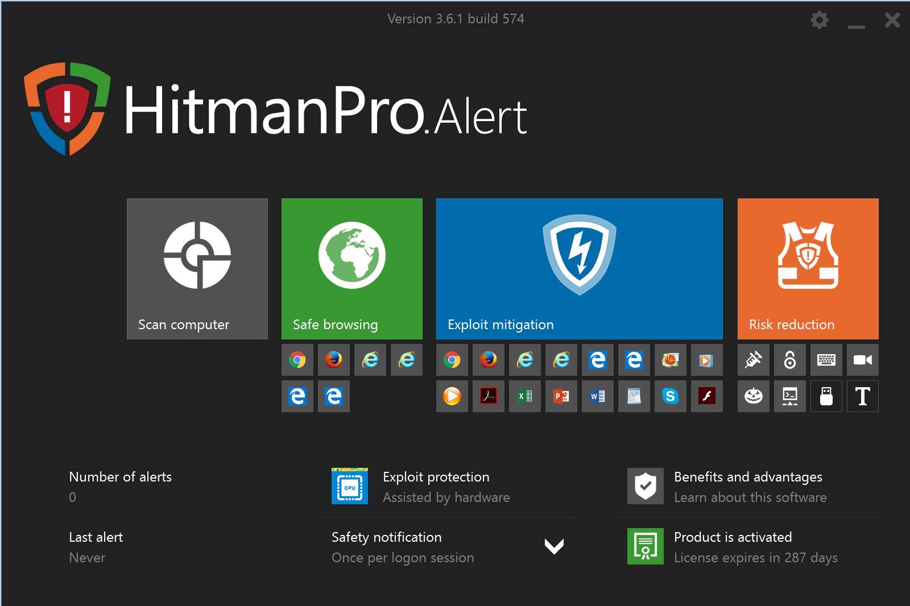Click the 'Last alert' label
The height and width of the screenshot is (606, 910).
pos(96,537)
